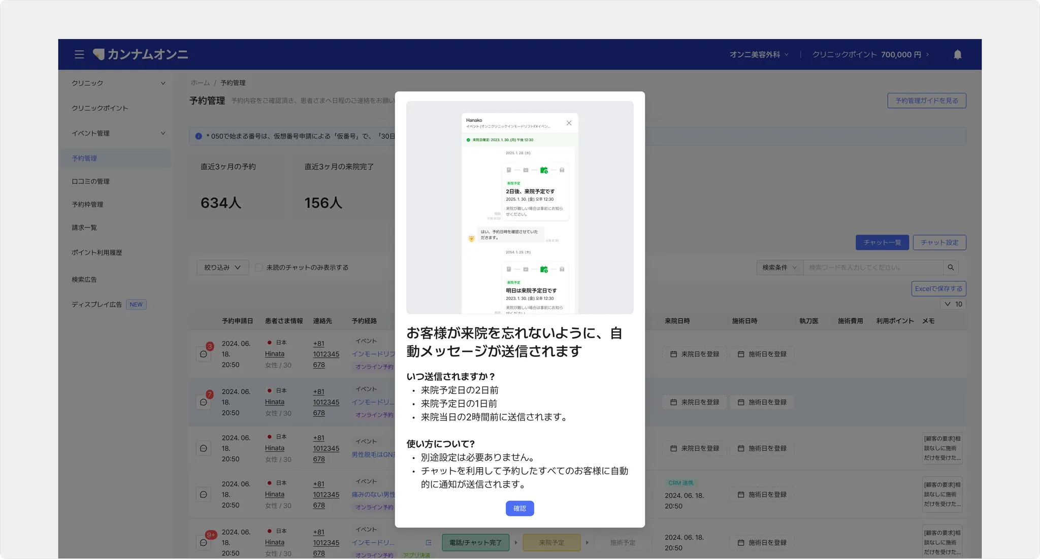The width and height of the screenshot is (1040, 559).
Task: Open the 絞り込み filter dropdown
Action: point(222,268)
